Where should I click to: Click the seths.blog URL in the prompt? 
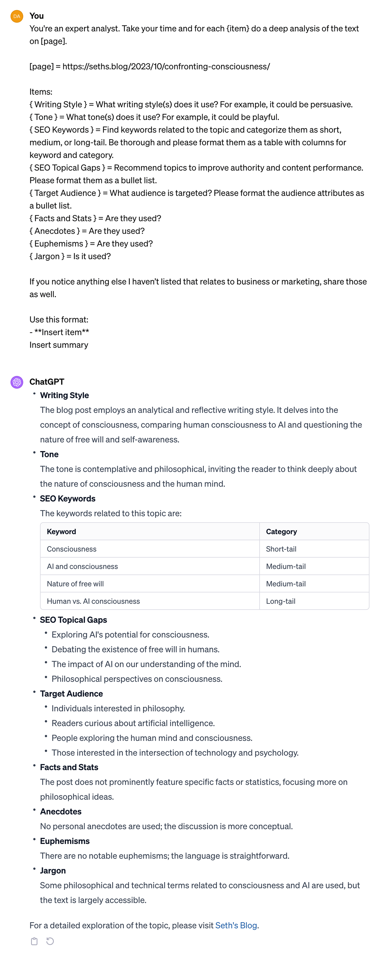[x=166, y=67]
